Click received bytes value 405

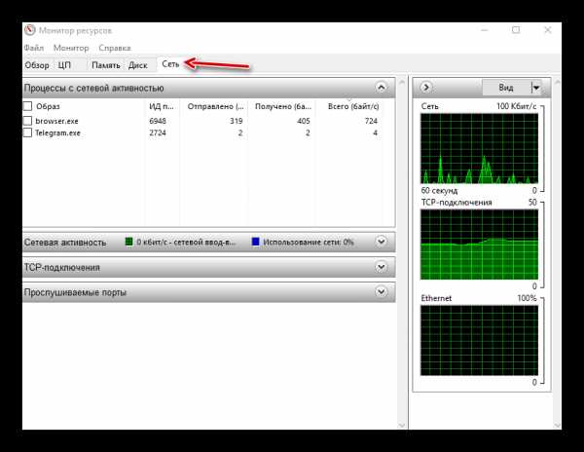304,121
